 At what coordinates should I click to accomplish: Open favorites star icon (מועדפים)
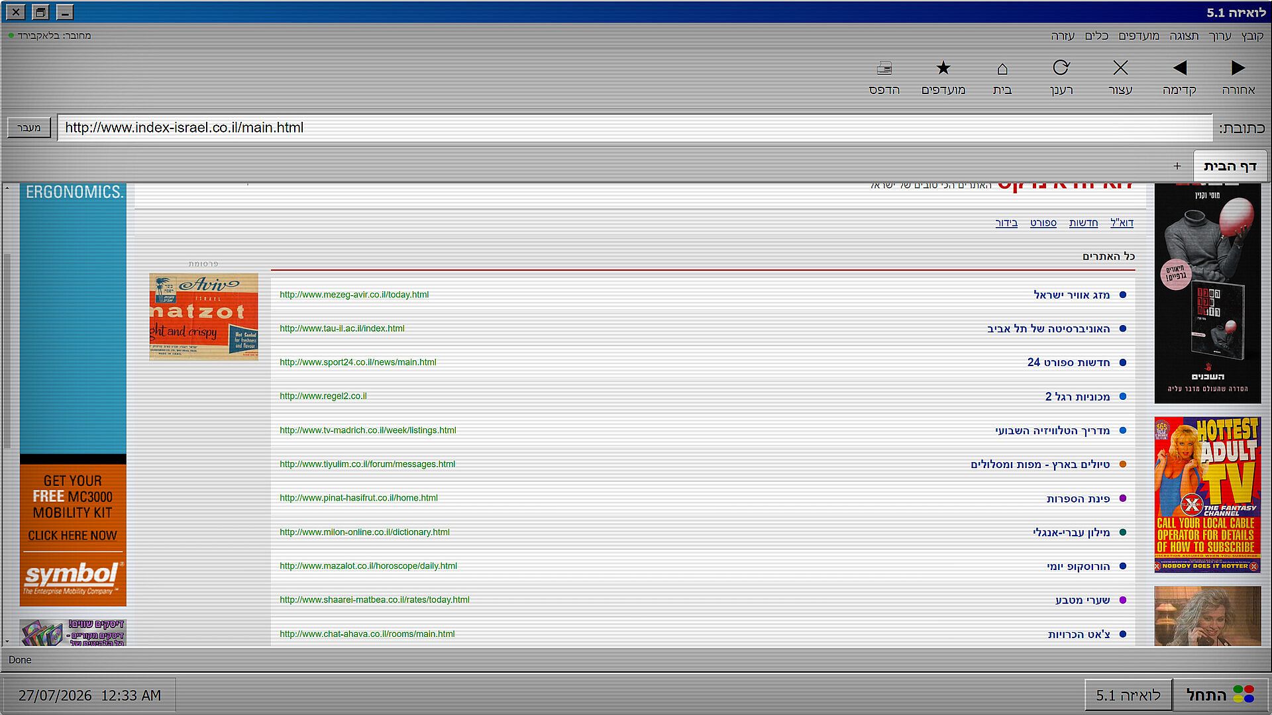(x=943, y=68)
